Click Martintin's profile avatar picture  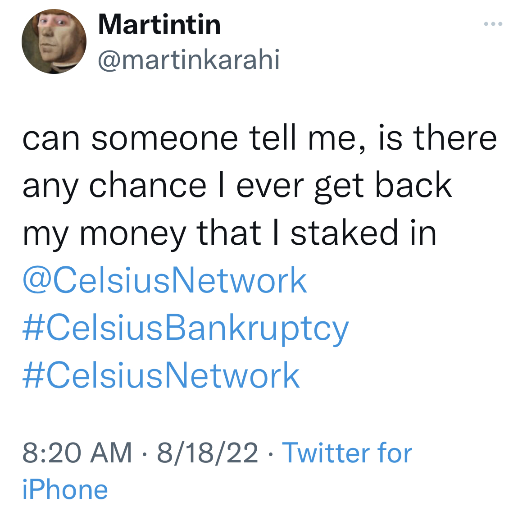(x=54, y=41)
